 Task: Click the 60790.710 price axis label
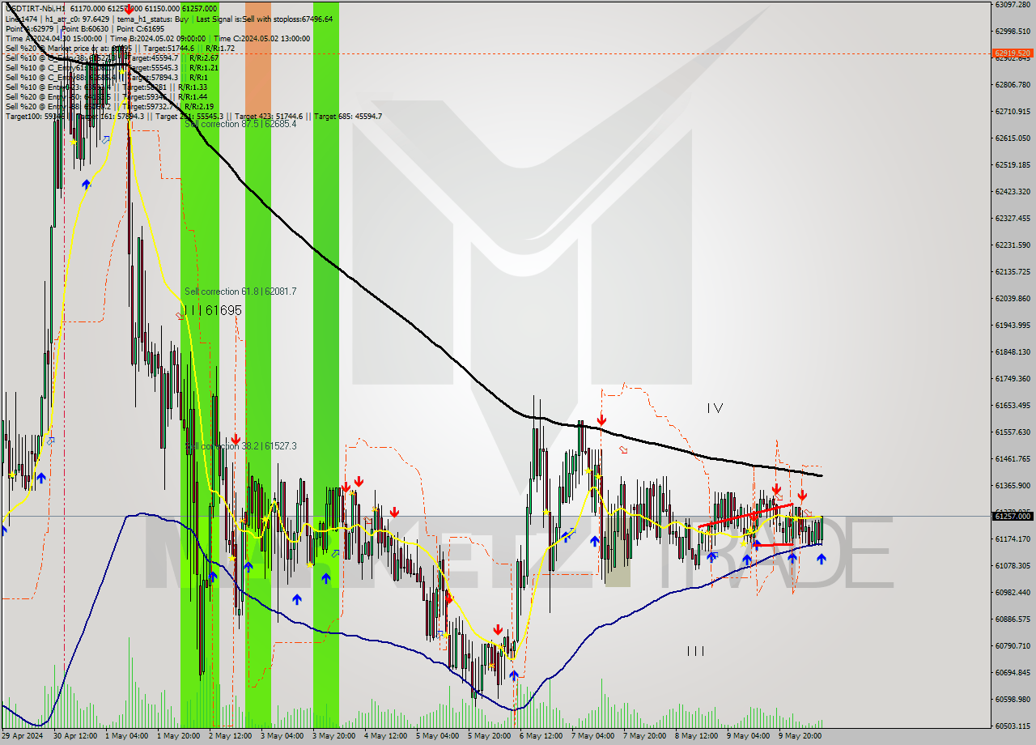(1013, 645)
